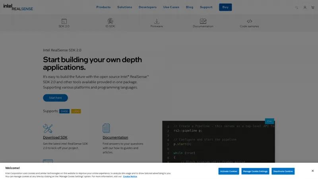This screenshot has height=179, width=318.
Task: Click the SDK 2.0 label text
Action: pyautogui.click(x=64, y=26)
